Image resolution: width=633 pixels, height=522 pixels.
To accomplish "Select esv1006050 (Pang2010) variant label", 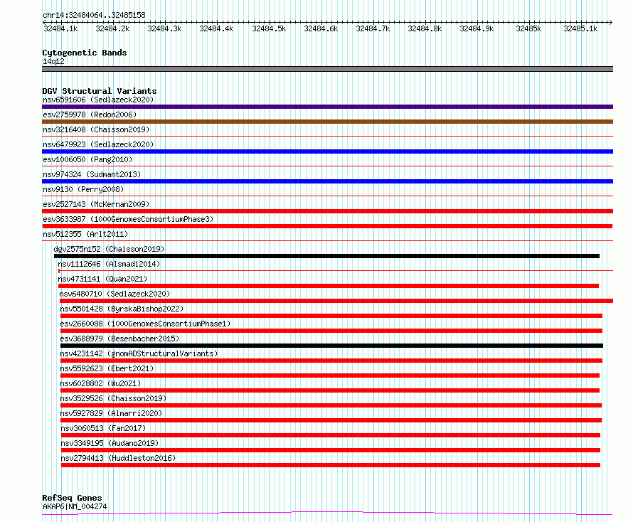I will click(x=87, y=159).
